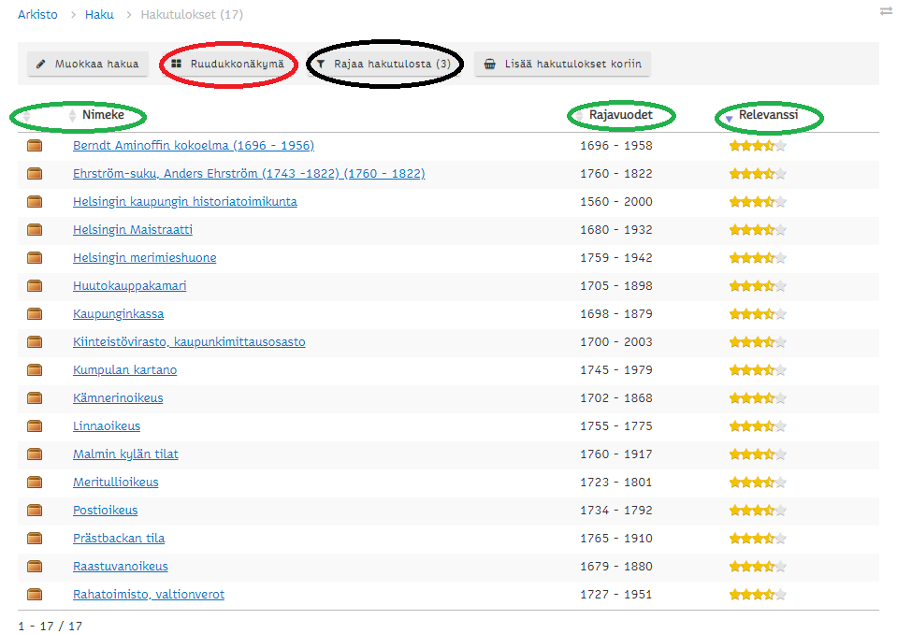The width and height of the screenshot is (897, 634).
Task: Click archive box icon beside Linnaoikeus
Action: (35, 426)
